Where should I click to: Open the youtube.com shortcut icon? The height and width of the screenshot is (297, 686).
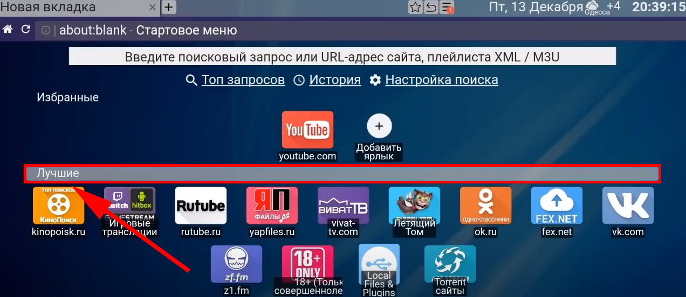(307, 130)
